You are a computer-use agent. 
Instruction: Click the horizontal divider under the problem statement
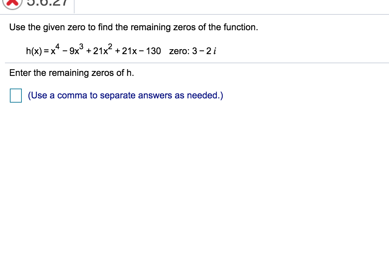tap(194, 63)
